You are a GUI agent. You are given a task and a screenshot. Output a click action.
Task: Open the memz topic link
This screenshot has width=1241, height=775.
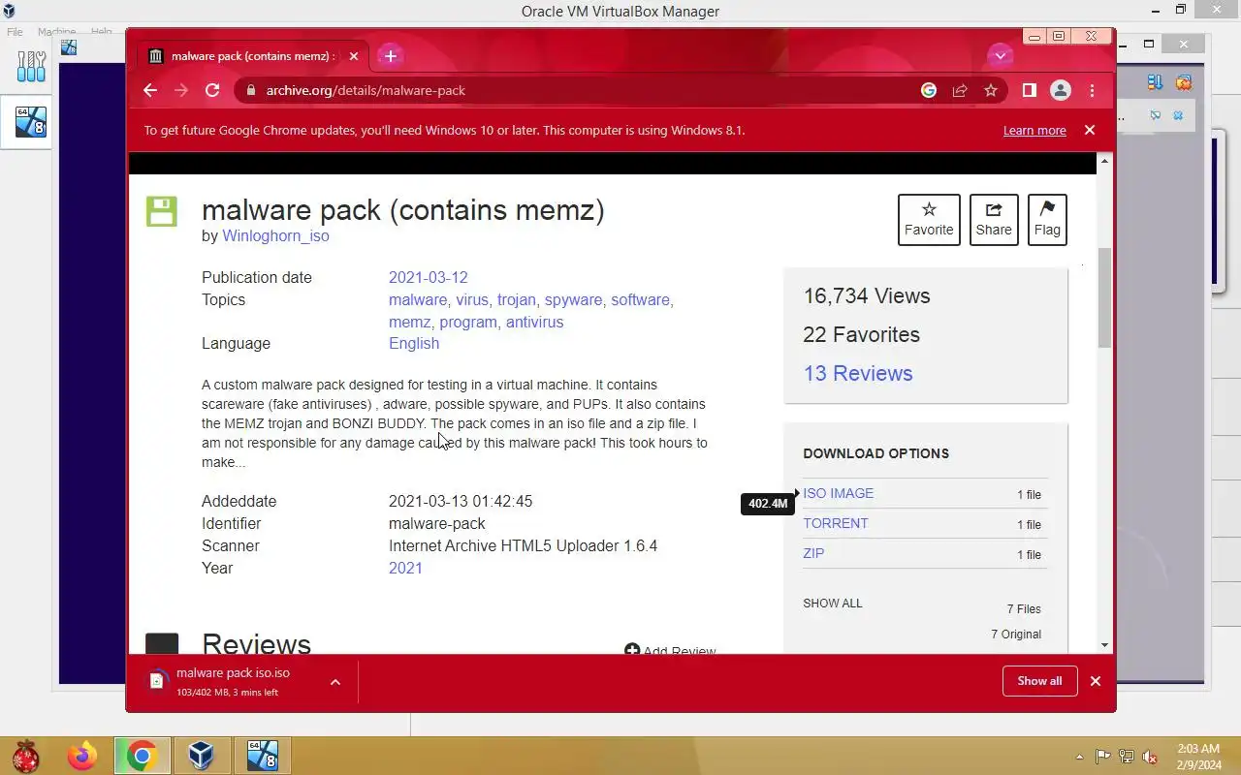click(409, 323)
